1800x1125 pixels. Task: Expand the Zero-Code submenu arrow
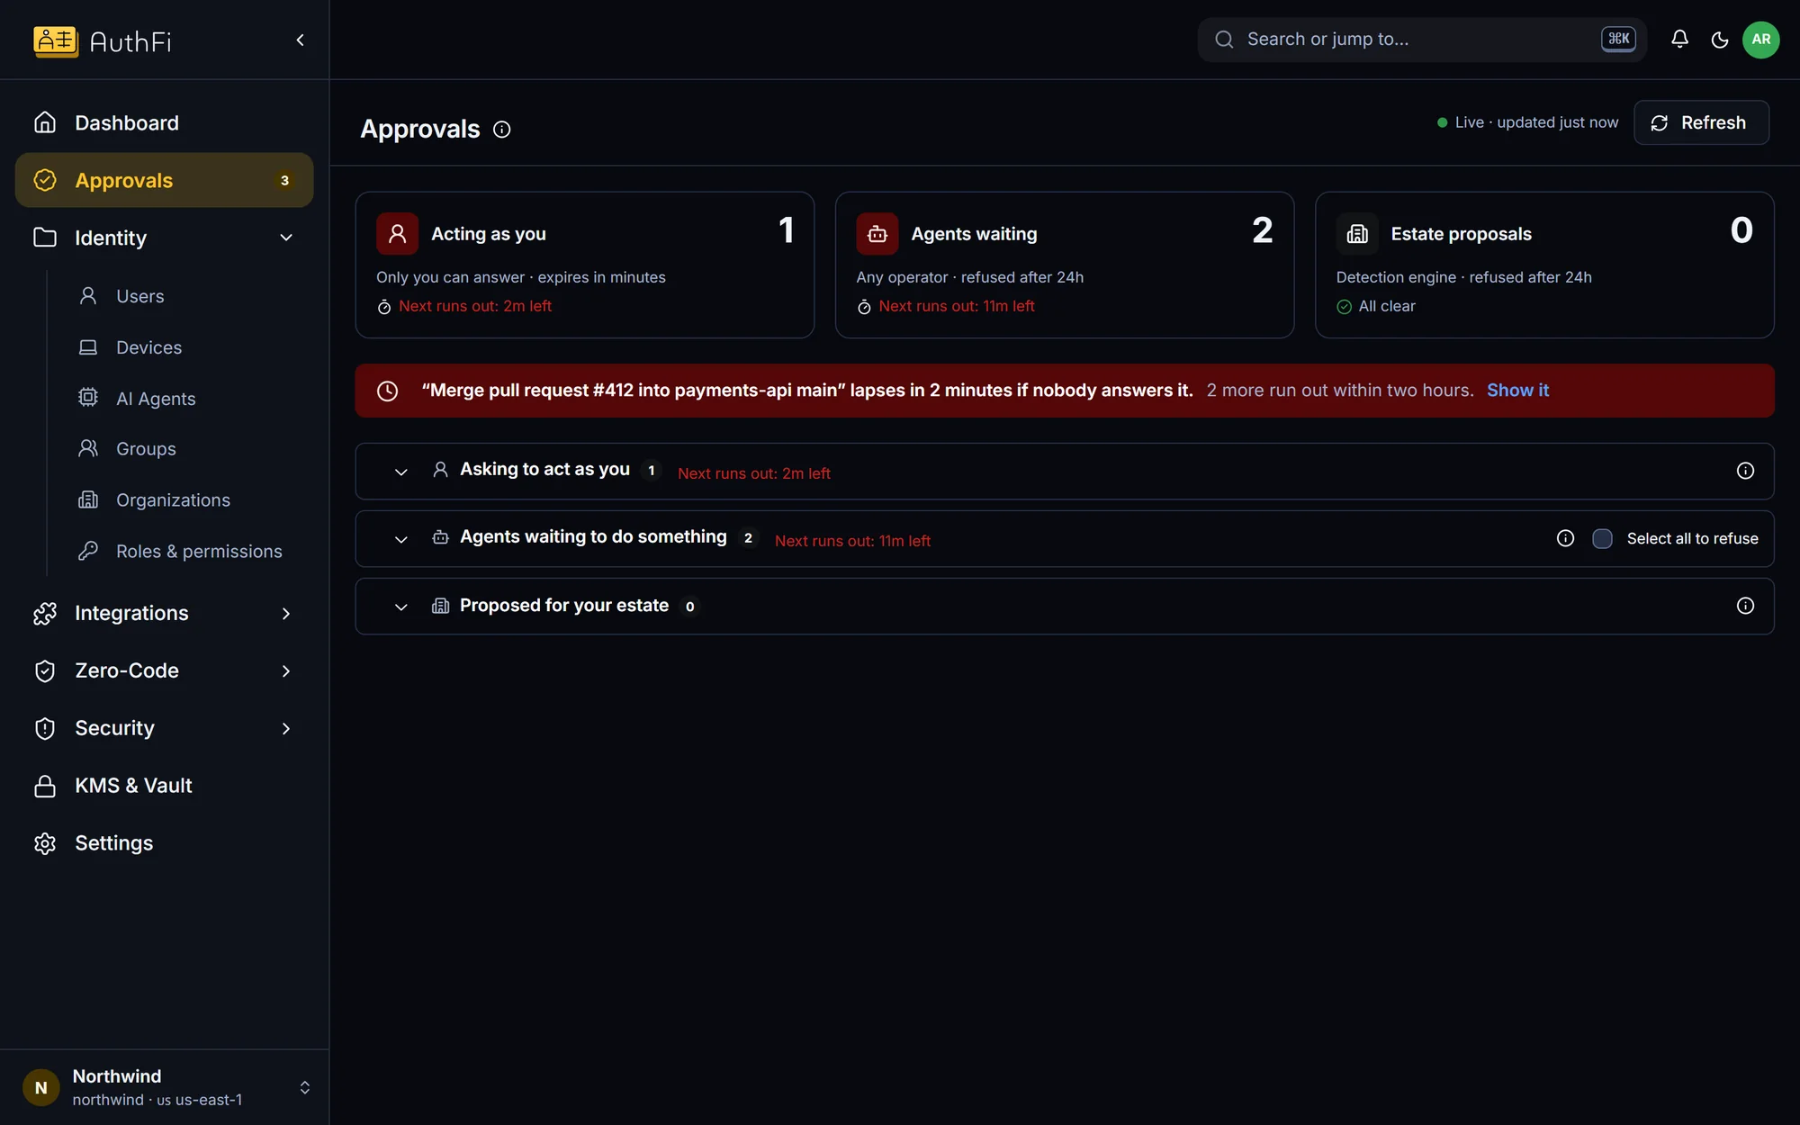click(x=286, y=671)
